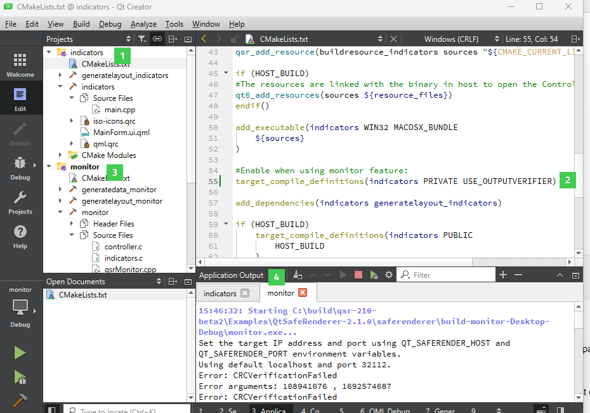Toggle the left sidebar visibility button
Screen dimensions: 590x413
(52, 410)
